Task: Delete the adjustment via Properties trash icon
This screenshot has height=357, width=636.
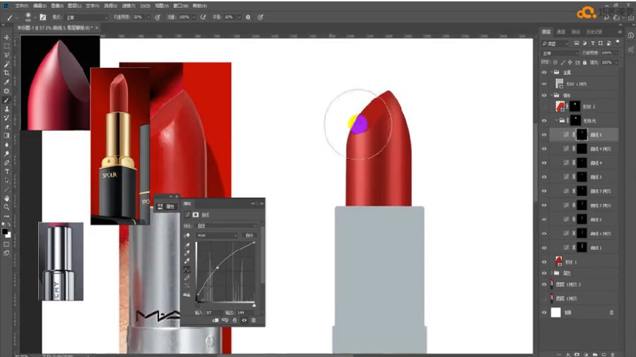Action: coord(254,320)
